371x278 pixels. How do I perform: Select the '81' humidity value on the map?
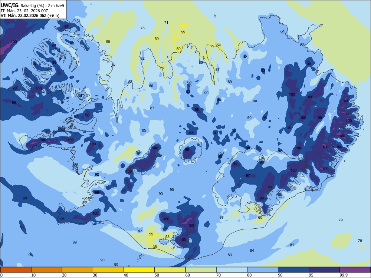pos(292,245)
